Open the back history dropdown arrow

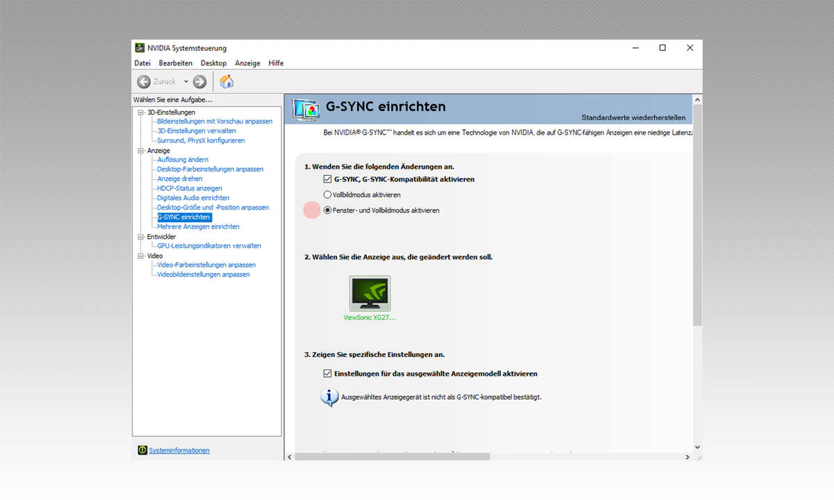(186, 82)
